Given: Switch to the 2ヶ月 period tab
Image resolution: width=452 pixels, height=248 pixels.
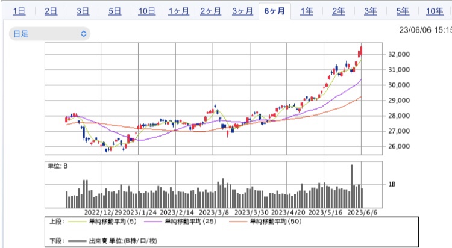Looking at the screenshot, I should coord(211,11).
